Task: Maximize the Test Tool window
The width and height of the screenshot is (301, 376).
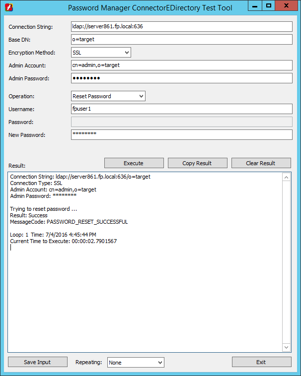Action: tap(269, 5)
